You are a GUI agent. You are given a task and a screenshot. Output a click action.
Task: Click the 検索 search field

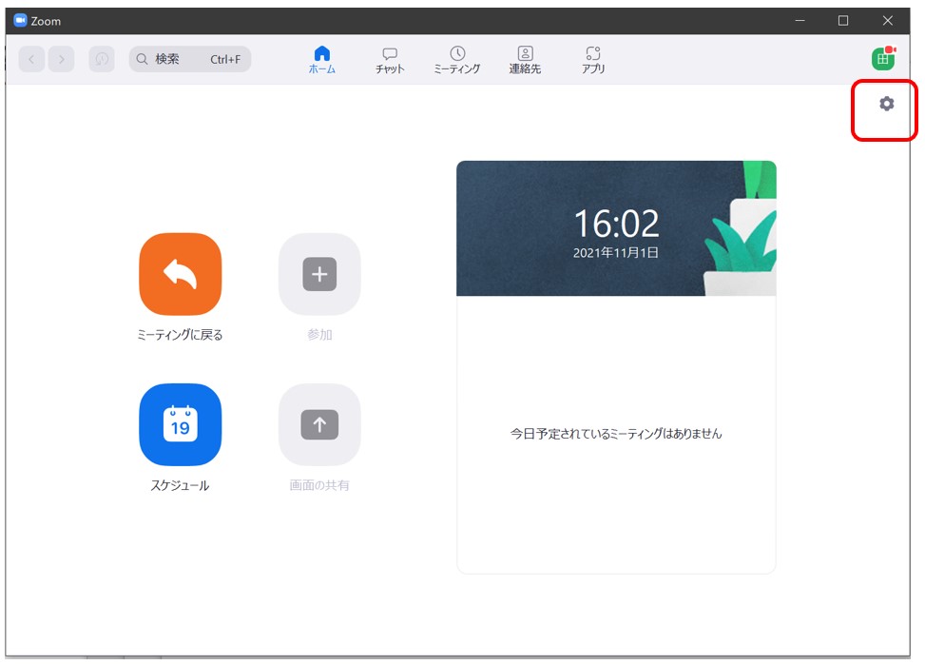click(190, 59)
